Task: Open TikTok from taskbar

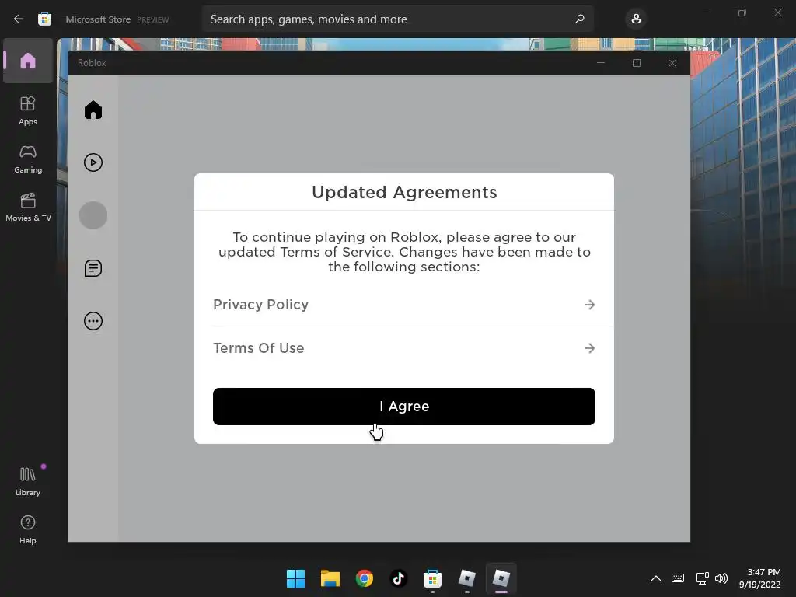Action: (x=399, y=578)
